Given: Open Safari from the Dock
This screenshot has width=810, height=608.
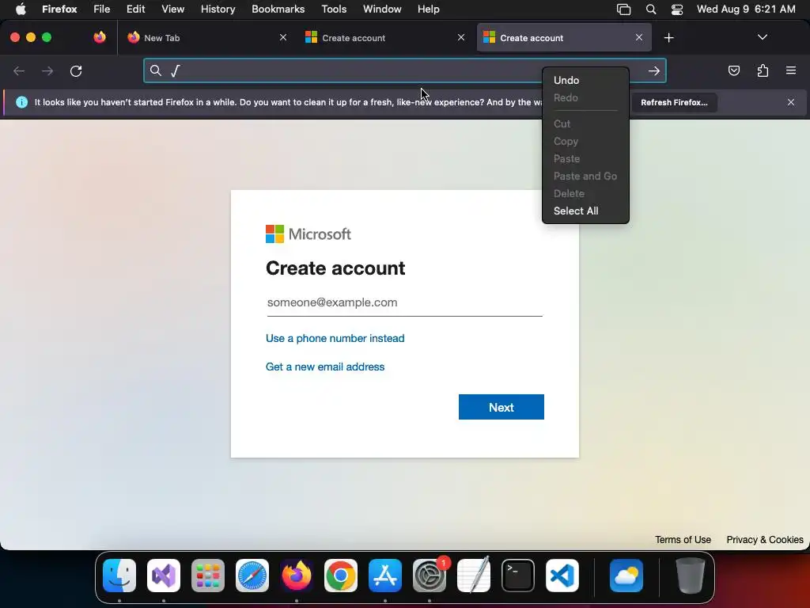Looking at the screenshot, I should tap(252, 576).
